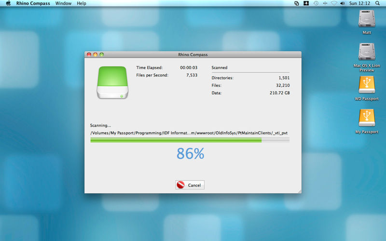Click the Files count 32,210
Image resolution: width=386 pixels, height=241 pixels.
(283, 85)
